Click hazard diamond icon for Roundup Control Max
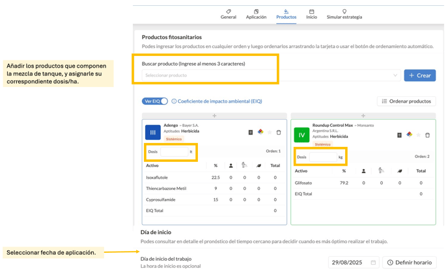Viewport: 448px width, 277px height. (x=409, y=135)
